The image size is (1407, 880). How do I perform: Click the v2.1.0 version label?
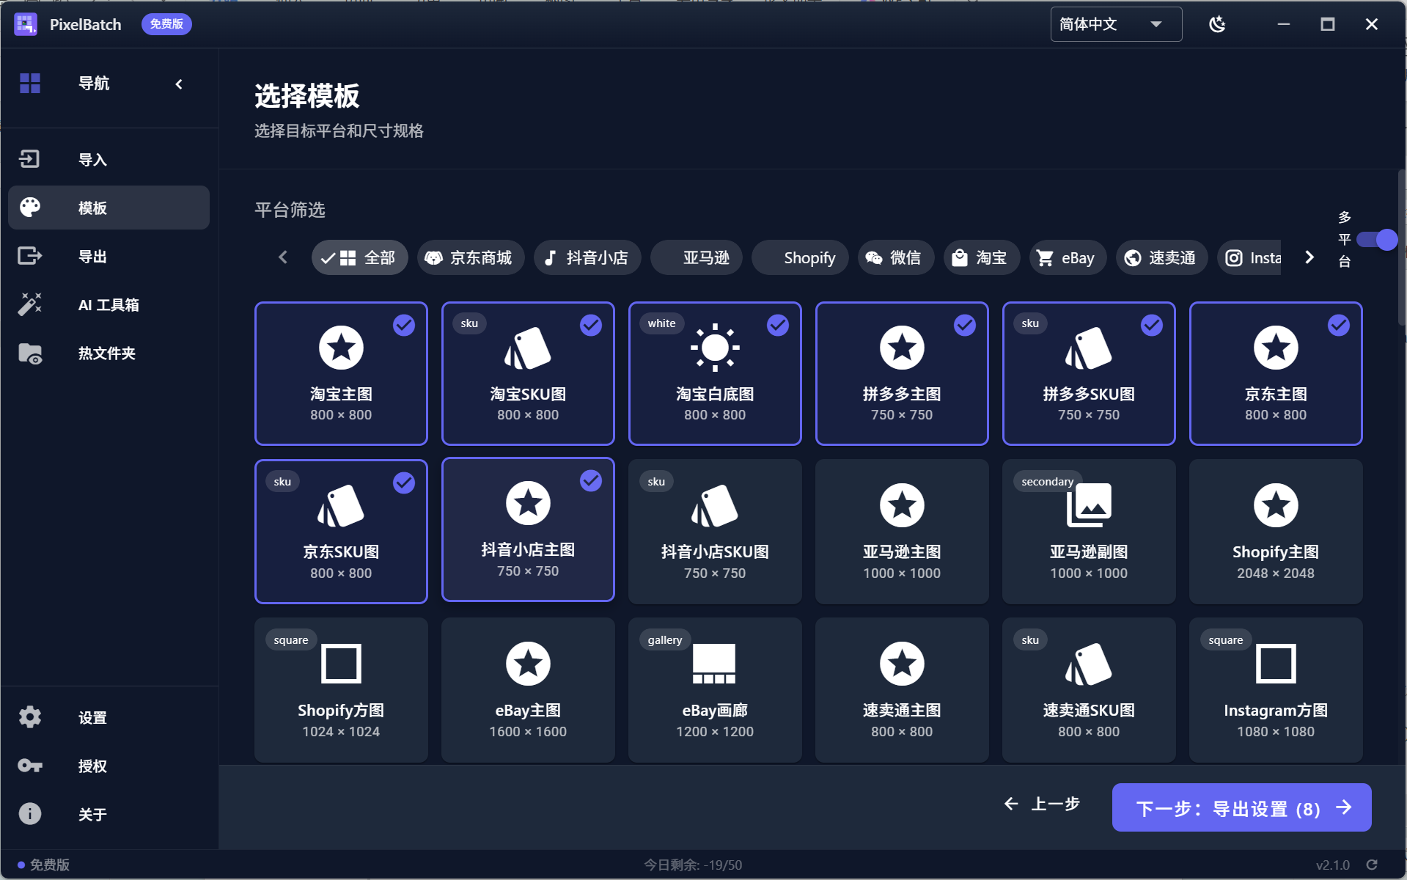pos(1332,865)
